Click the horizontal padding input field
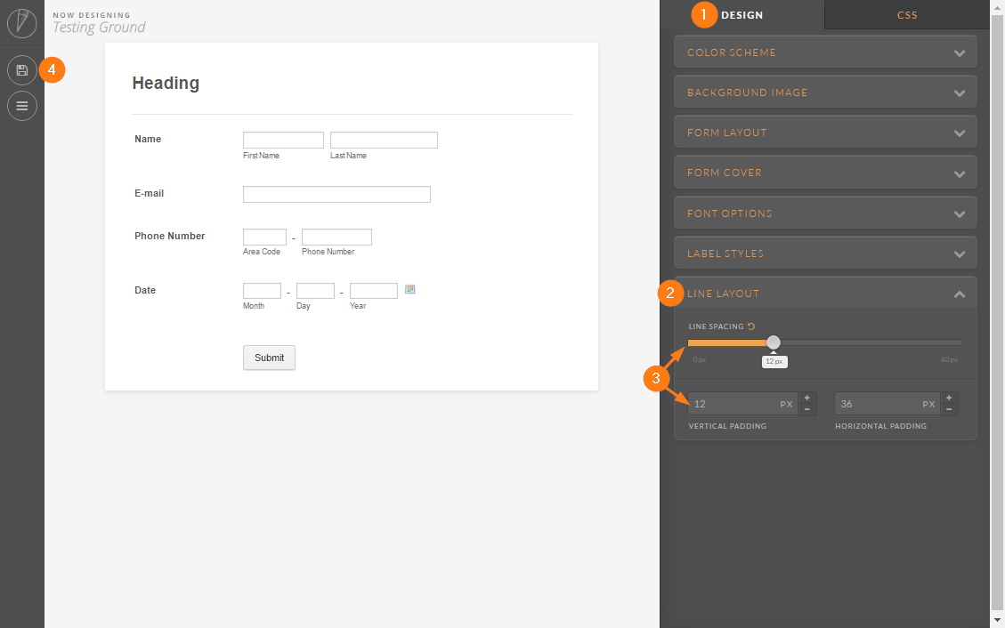The image size is (1005, 628). pos(887,404)
